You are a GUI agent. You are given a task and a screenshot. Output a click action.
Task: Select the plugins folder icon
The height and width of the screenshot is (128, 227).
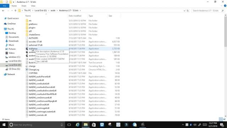pos(27,28)
